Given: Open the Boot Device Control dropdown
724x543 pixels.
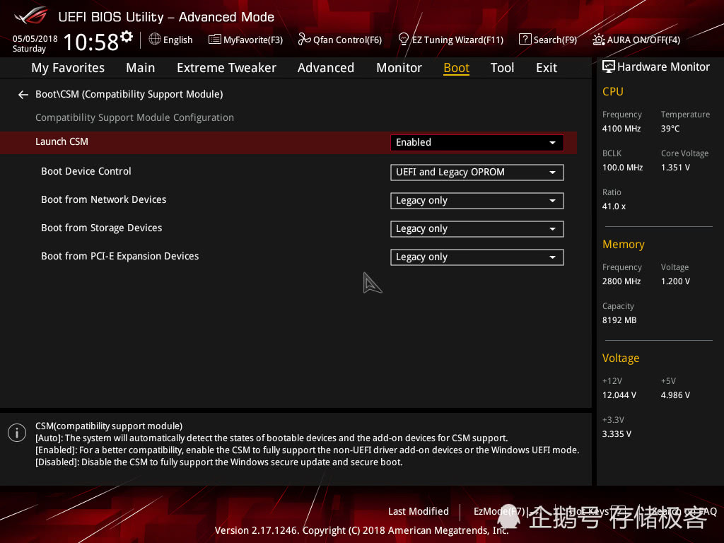Looking at the screenshot, I should (477, 172).
